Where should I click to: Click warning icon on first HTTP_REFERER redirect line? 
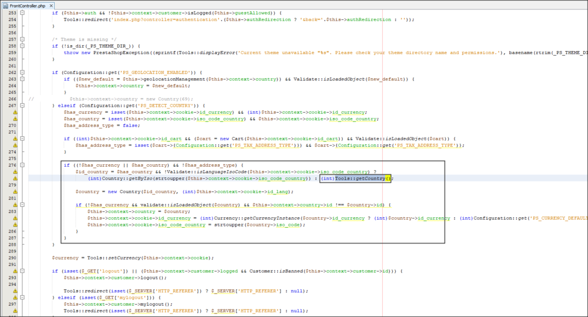[15, 291]
